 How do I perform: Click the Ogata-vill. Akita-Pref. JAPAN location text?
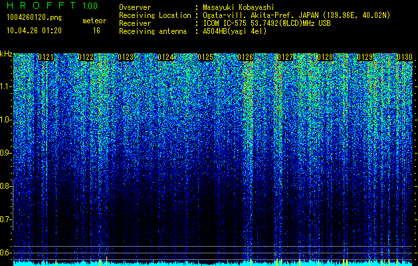click(296, 15)
